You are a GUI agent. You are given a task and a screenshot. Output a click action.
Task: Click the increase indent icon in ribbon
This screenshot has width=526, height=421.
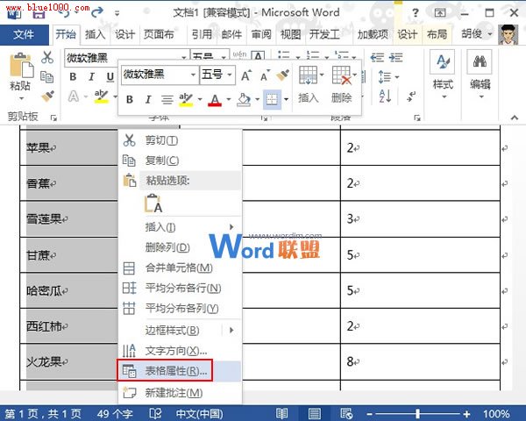click(x=396, y=58)
